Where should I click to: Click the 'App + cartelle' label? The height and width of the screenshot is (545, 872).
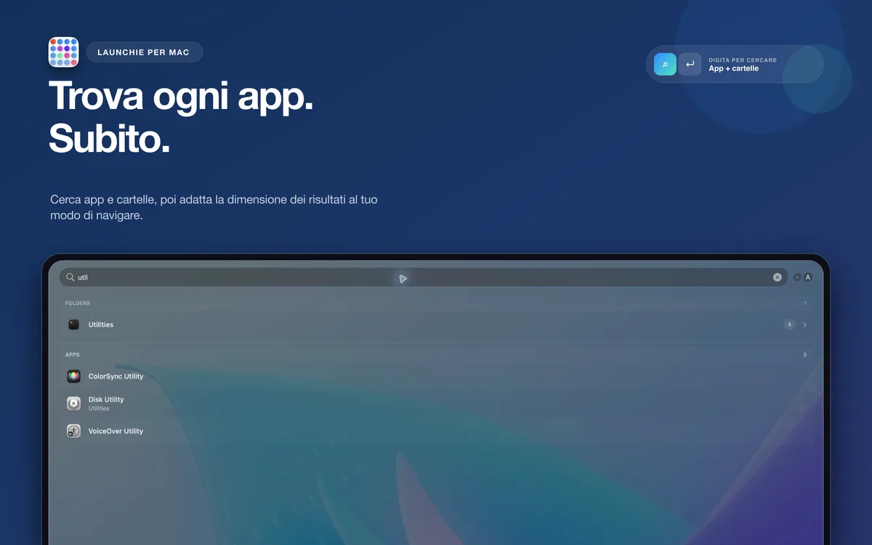click(733, 68)
